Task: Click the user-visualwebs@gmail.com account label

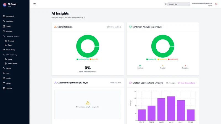Action: pyautogui.click(x=202, y=3)
